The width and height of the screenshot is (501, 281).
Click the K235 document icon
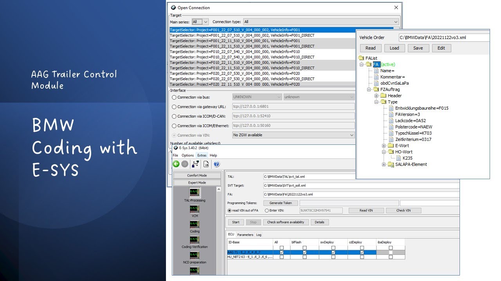[x=398, y=158]
